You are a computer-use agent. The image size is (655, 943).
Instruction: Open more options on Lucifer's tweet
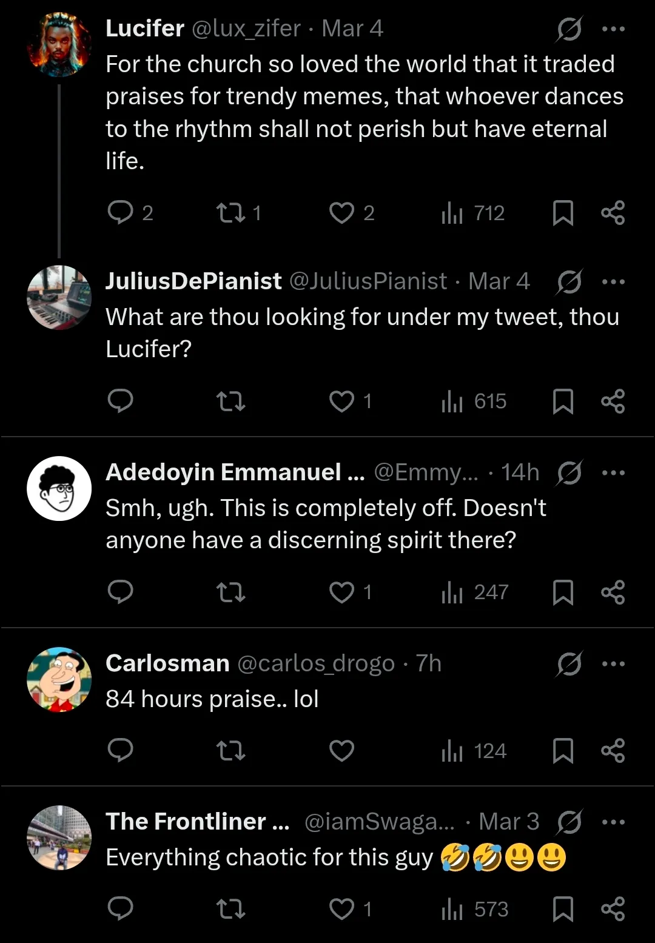(613, 29)
